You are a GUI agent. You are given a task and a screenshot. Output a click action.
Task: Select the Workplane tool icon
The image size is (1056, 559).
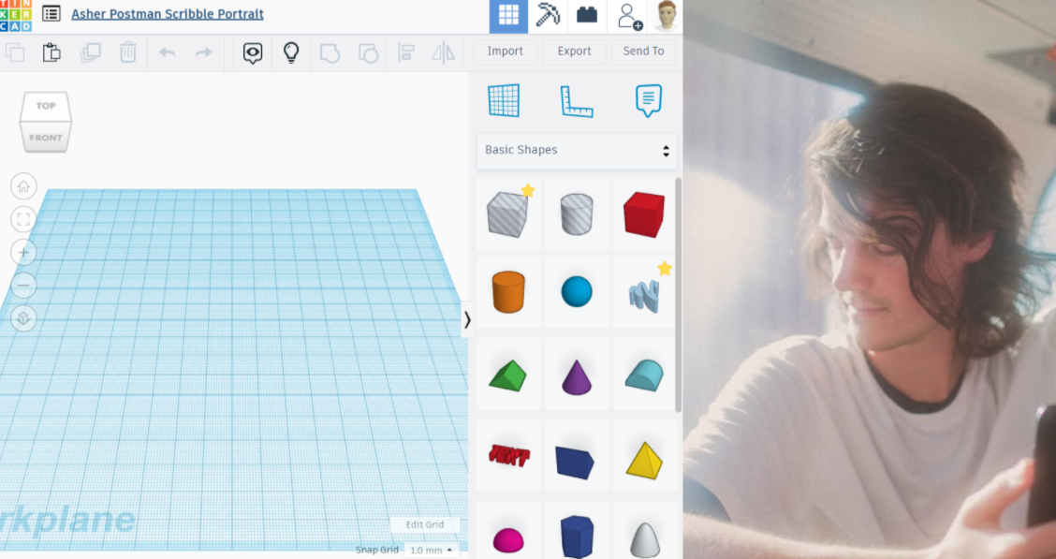tap(504, 100)
